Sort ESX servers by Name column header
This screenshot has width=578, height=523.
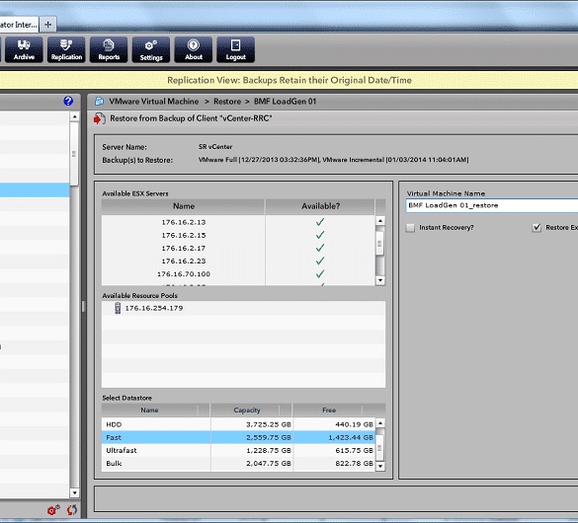pos(184,206)
